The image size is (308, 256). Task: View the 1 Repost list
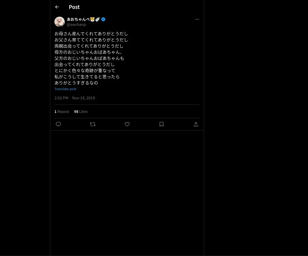point(62,112)
